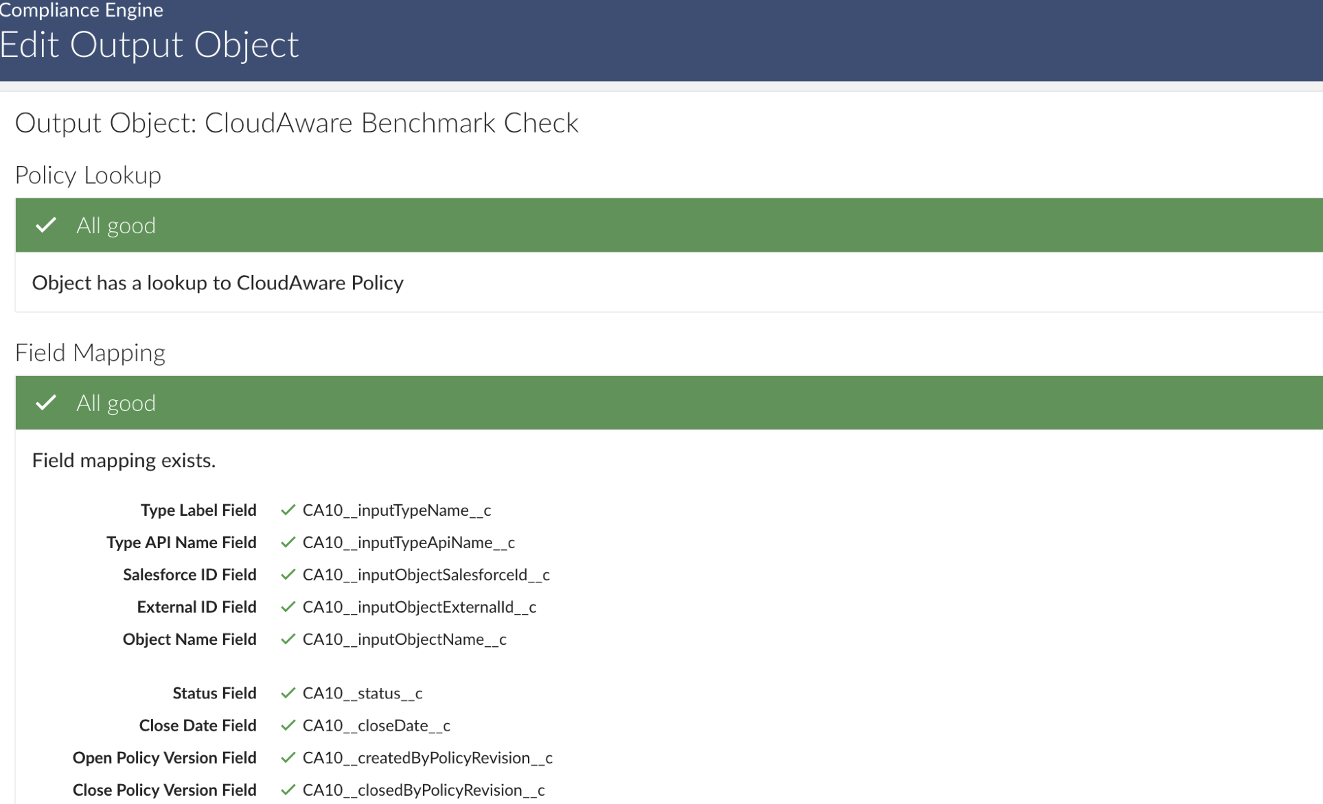
Task: Click green check beside CA10__closedByPolicyRevision__c
Action: pos(288,790)
